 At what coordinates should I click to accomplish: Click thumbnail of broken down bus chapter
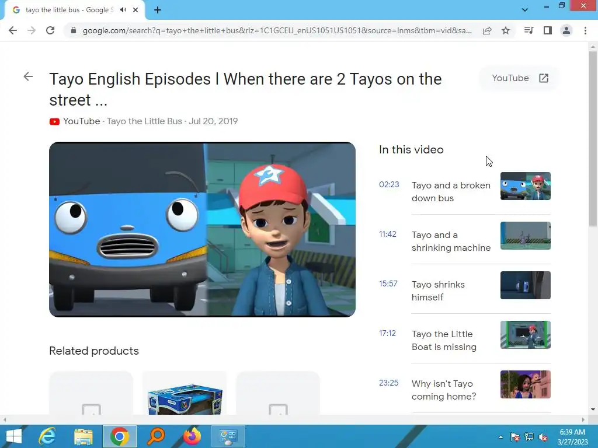525,186
